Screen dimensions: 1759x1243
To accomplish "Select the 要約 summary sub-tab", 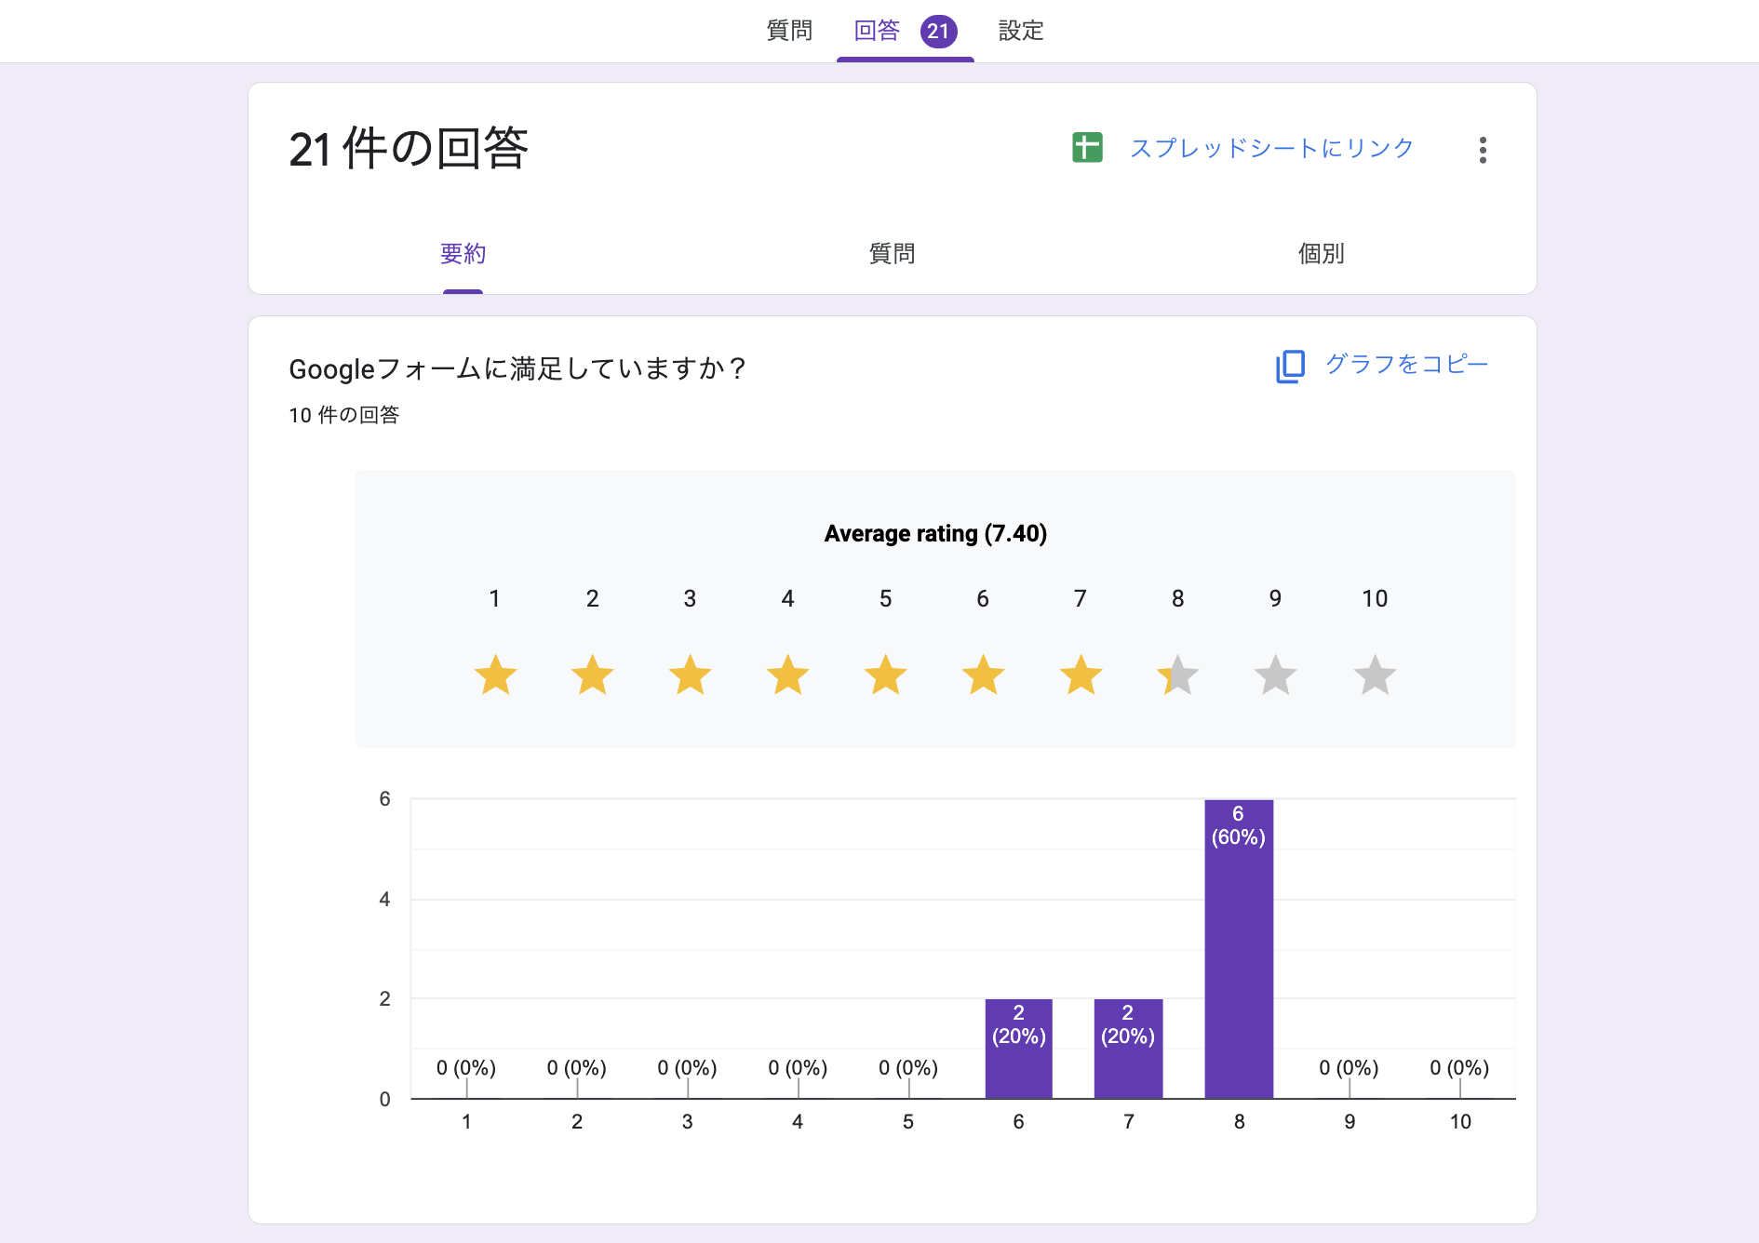I will [463, 253].
